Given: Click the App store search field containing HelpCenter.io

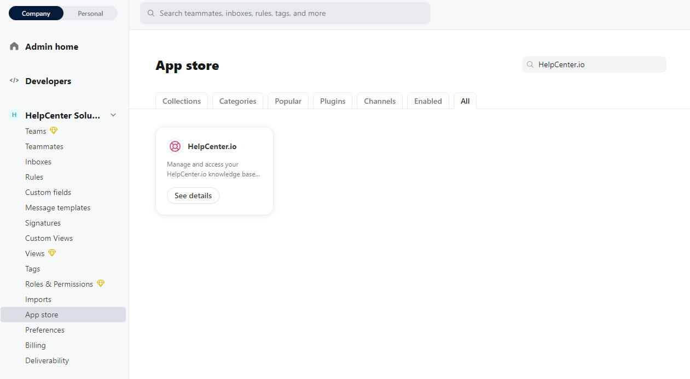Looking at the screenshot, I should 594,64.
